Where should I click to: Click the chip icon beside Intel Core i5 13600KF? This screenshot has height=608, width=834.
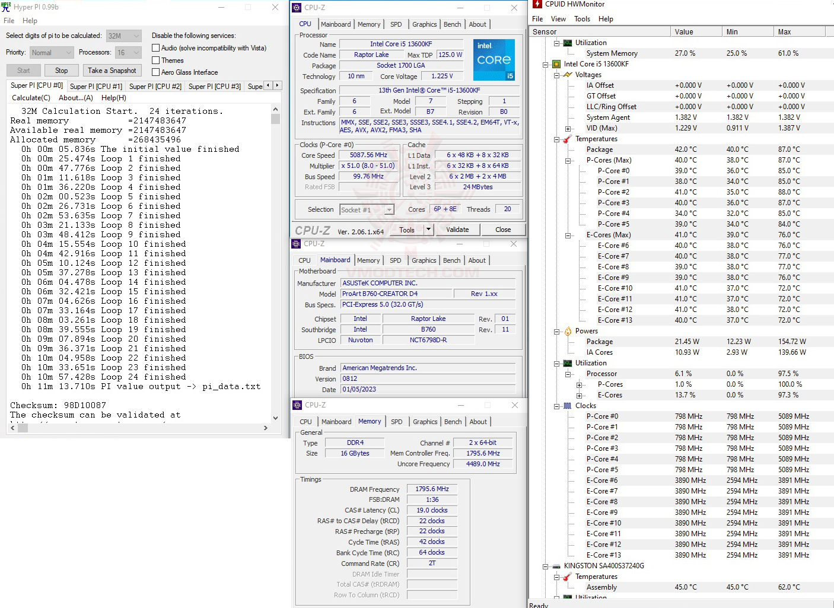(556, 64)
